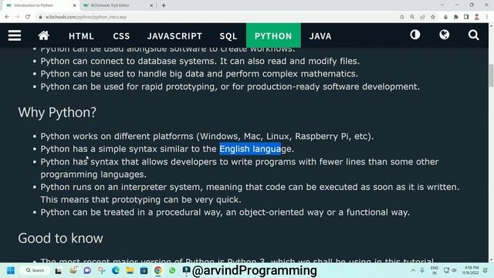The width and height of the screenshot is (494, 278).
Task: Close the Introduction to Python tab
Action: pyautogui.click(x=74, y=5)
